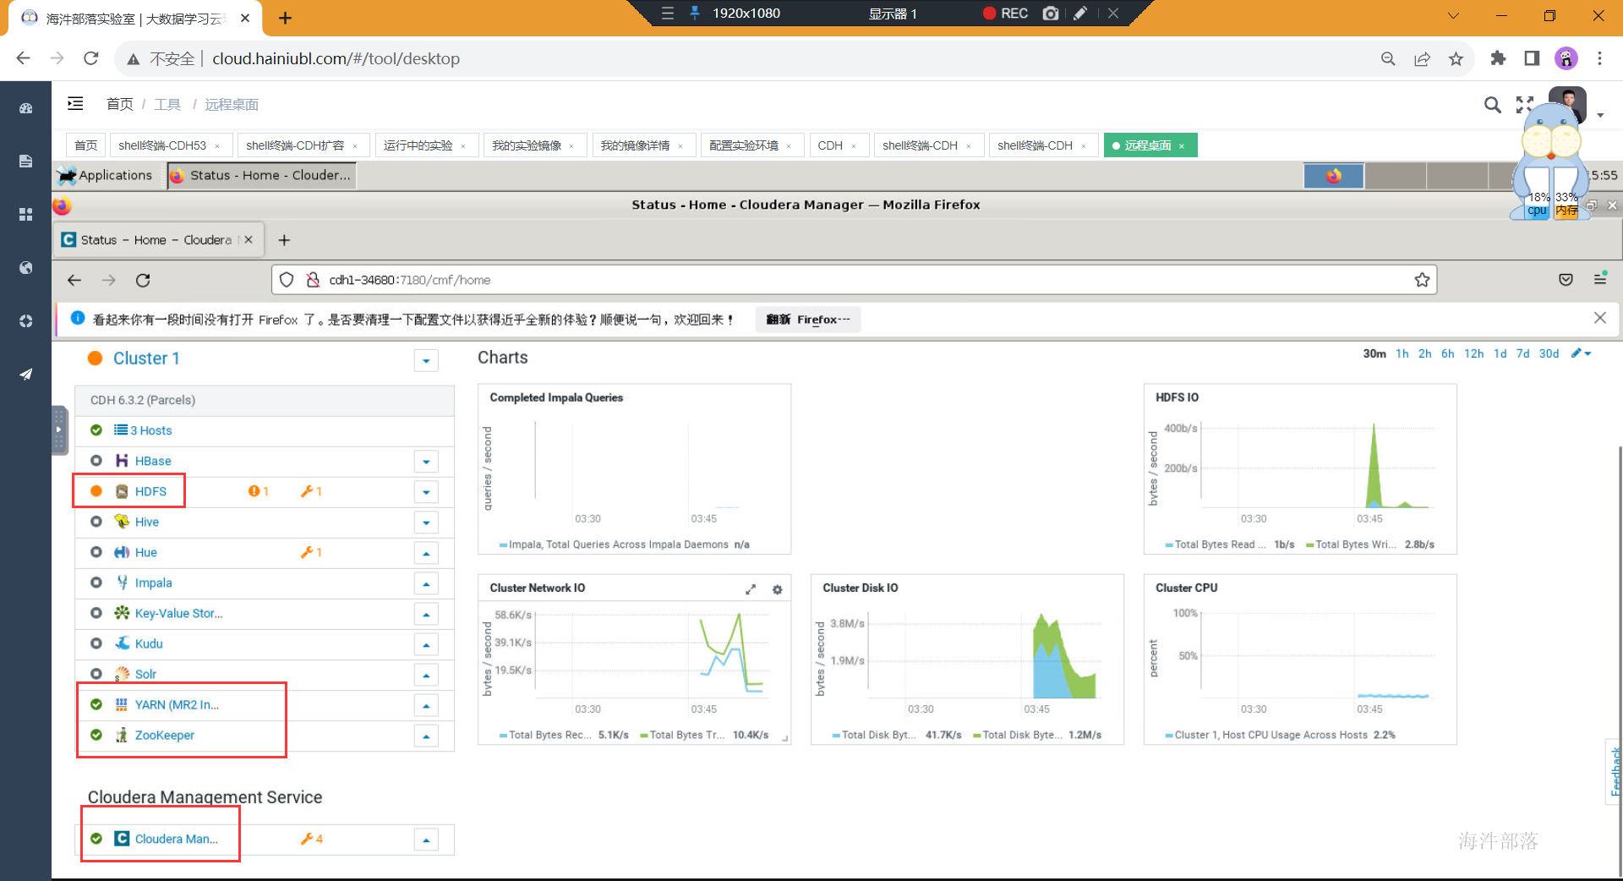Select Status - Home - Clouder... taskbar item
Viewport: 1623px width, 881px height.
260,175
